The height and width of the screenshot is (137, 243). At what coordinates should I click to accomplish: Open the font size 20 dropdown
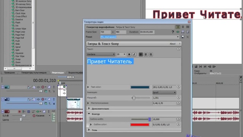[124, 54]
